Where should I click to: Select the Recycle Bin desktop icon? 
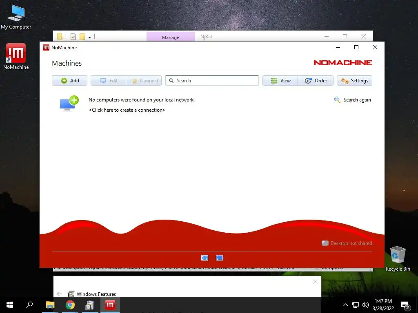[x=398, y=259]
